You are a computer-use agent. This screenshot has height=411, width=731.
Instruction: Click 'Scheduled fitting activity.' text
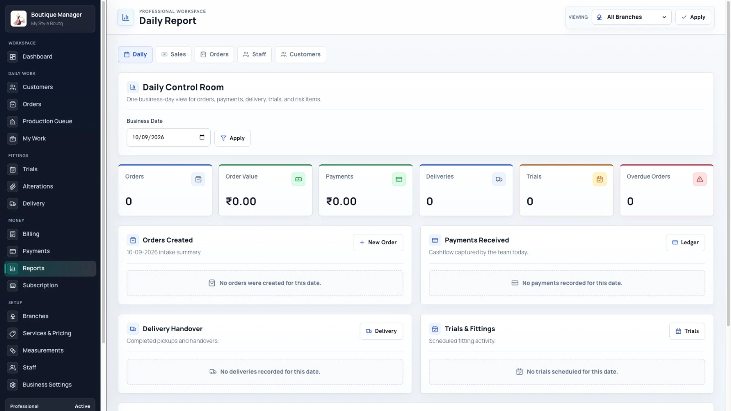pos(462,341)
